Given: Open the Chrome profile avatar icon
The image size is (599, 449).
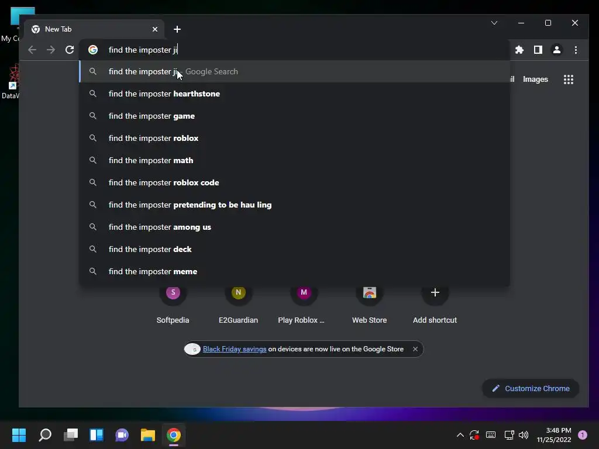Looking at the screenshot, I should click(557, 50).
